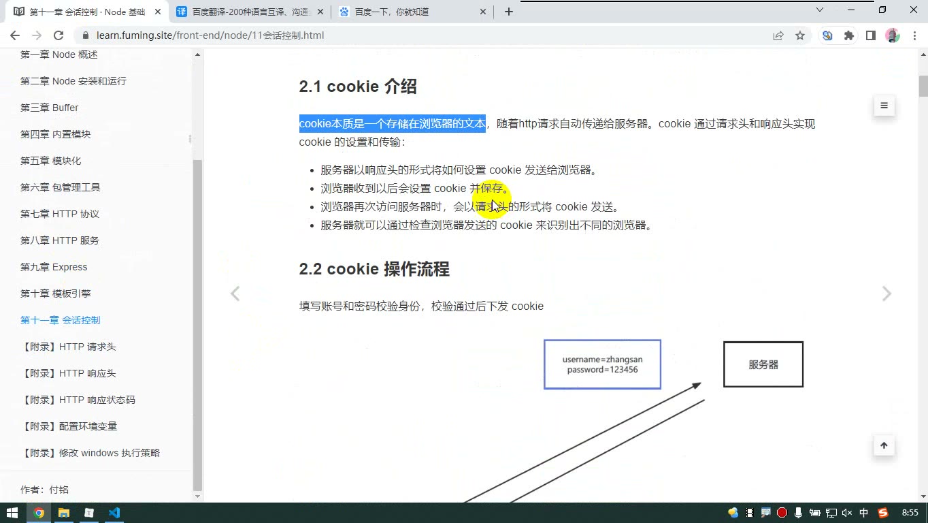The width and height of the screenshot is (928, 523).
Task: Open chapter 第十章 模板引擎
Action: 56,294
